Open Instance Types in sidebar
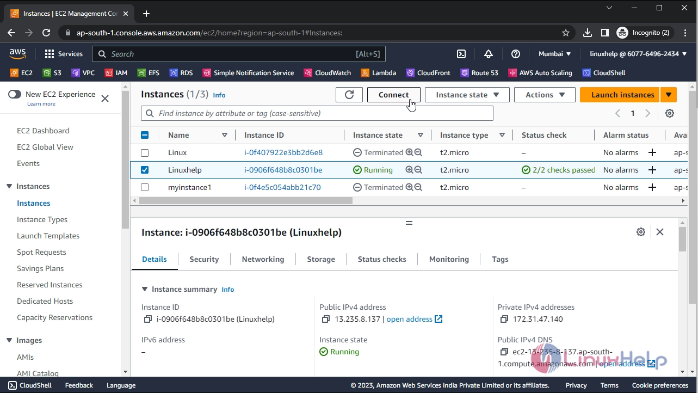The height and width of the screenshot is (393, 698). coord(42,219)
